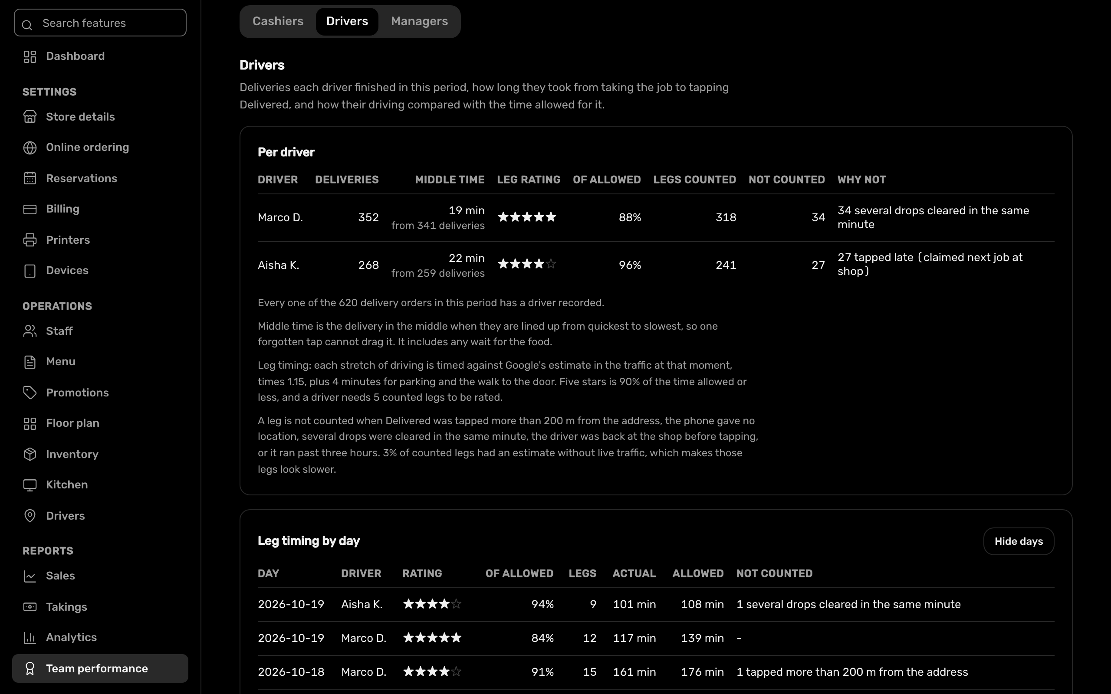Screen dimensions: 1111x694
Task: Click the 2026-10-18 day cell
Action: [291, 672]
